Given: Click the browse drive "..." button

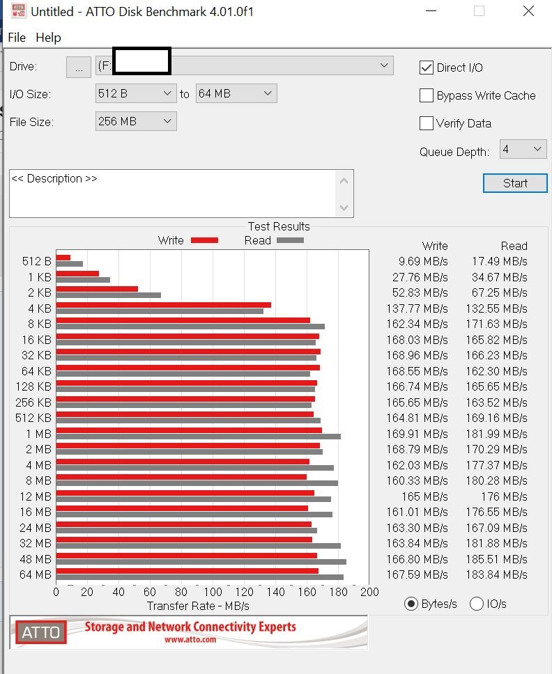Looking at the screenshot, I should click(79, 67).
